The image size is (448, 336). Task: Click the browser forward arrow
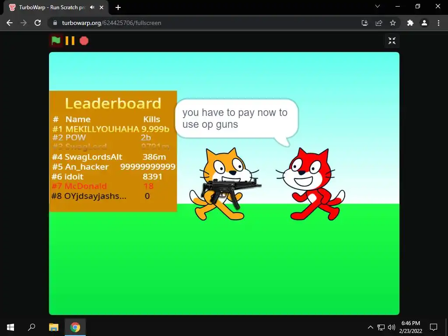coord(24,23)
